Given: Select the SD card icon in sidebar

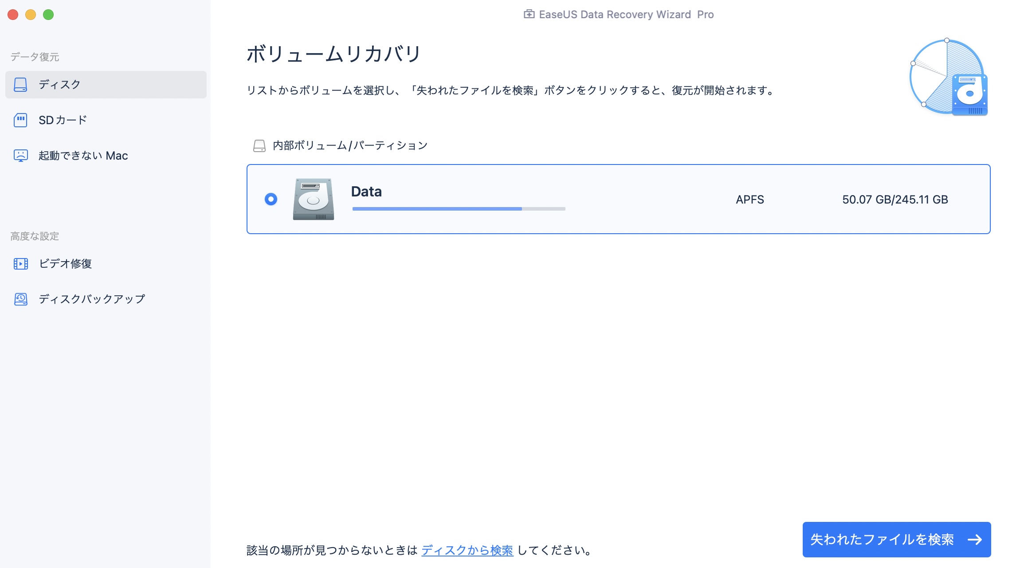Looking at the screenshot, I should point(21,120).
